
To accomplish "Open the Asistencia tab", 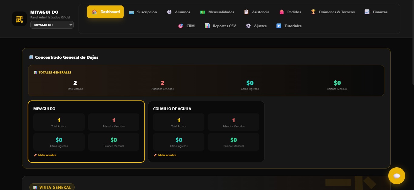I will coord(256,12).
